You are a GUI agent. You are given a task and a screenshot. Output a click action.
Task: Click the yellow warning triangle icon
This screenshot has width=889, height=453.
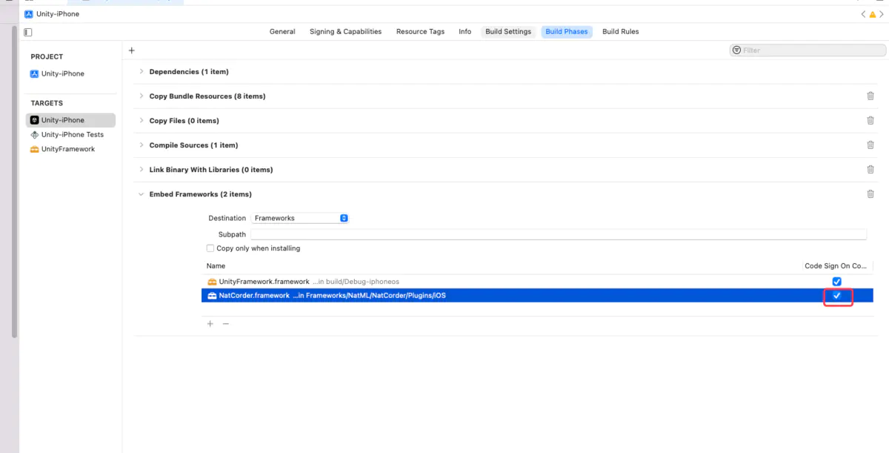coord(873,14)
